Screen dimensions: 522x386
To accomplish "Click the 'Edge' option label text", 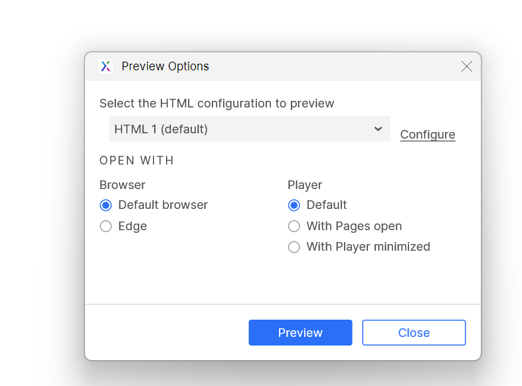I will (132, 226).
